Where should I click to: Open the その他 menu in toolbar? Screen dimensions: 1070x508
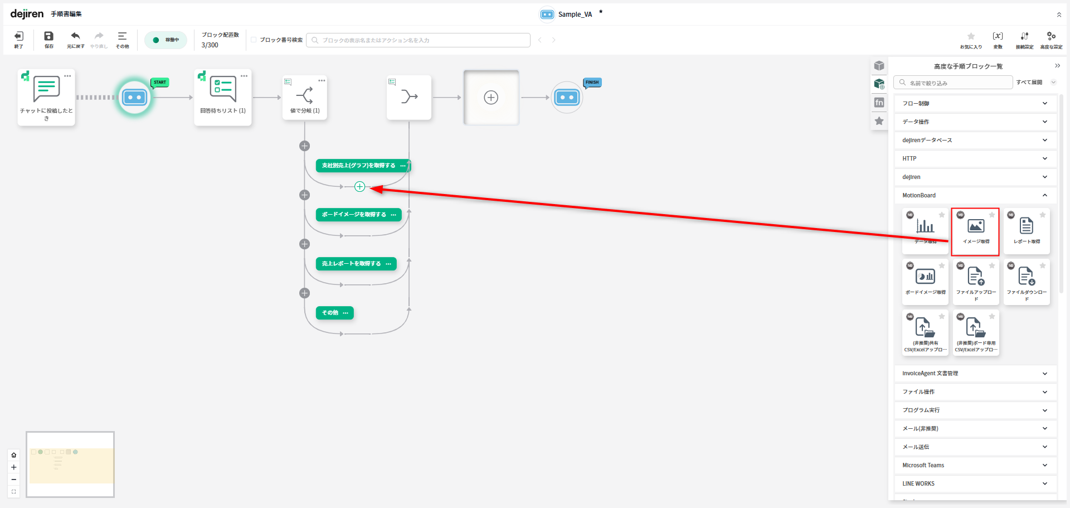(x=122, y=37)
